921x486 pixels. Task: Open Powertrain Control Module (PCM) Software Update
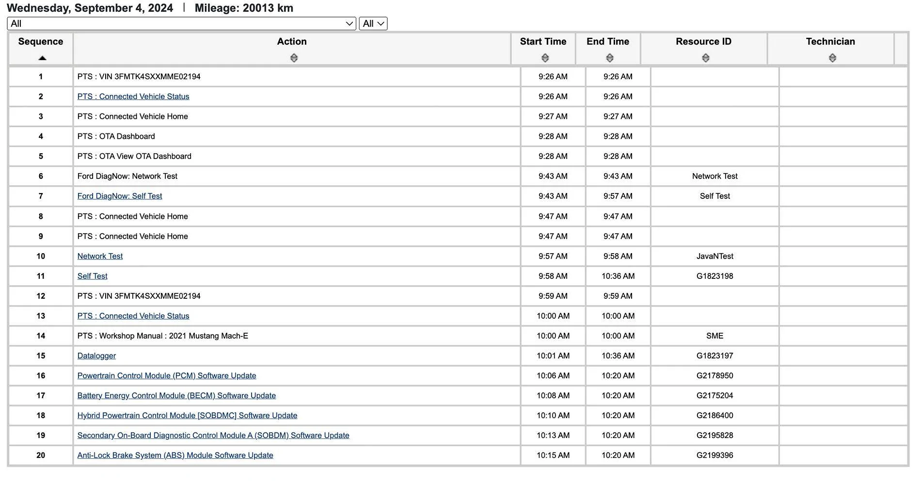point(167,375)
